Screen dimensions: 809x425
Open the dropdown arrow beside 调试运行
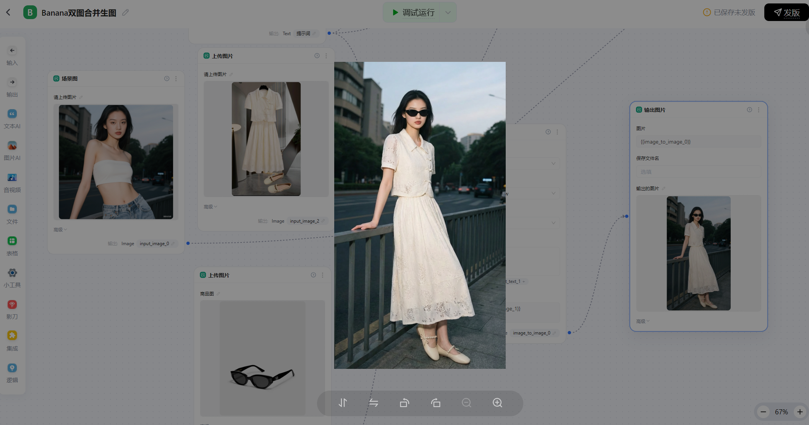coord(448,13)
